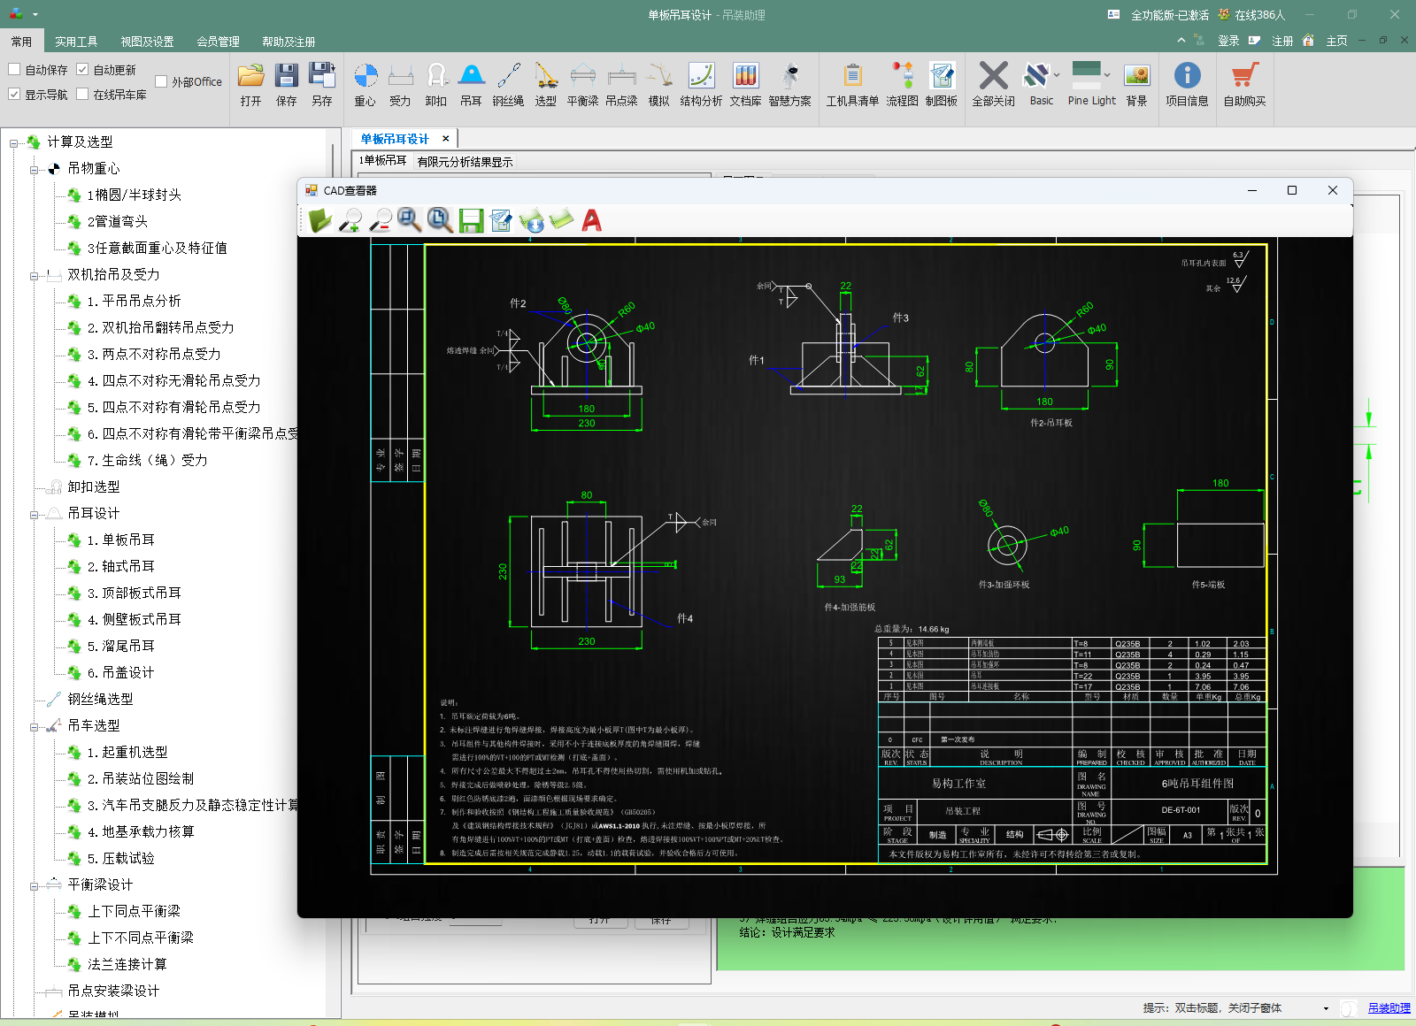Open in AutoCAD via red A icon
1416x1026 pixels.
pos(592,220)
